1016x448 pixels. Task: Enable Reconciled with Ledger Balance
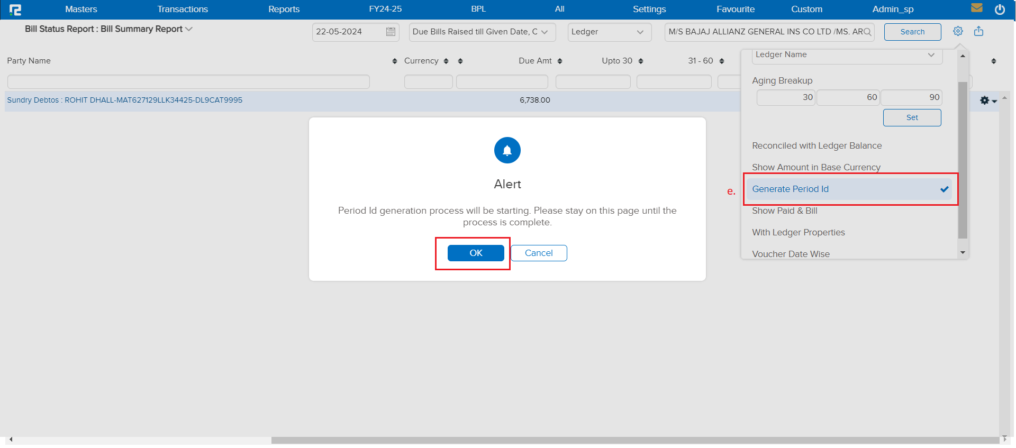coord(817,146)
